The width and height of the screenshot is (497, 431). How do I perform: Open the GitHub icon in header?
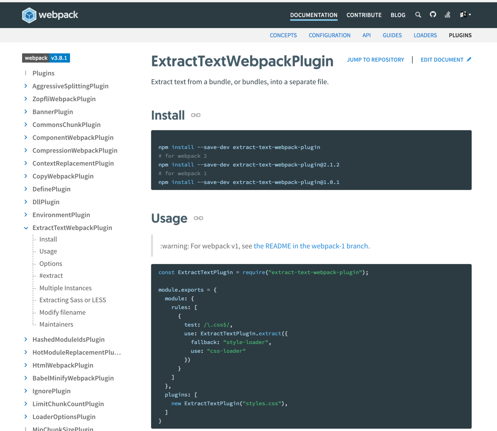[433, 14]
